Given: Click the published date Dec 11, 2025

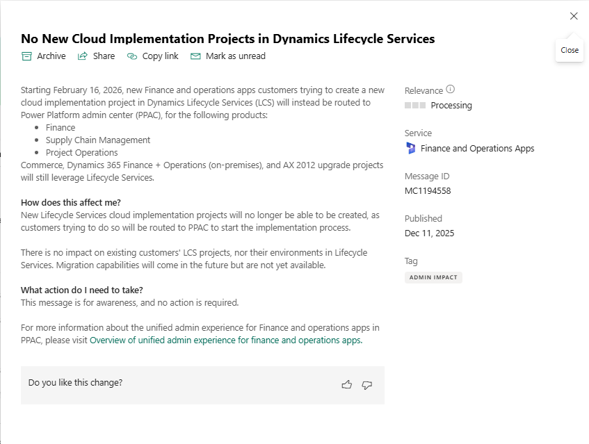Looking at the screenshot, I should pyautogui.click(x=429, y=233).
